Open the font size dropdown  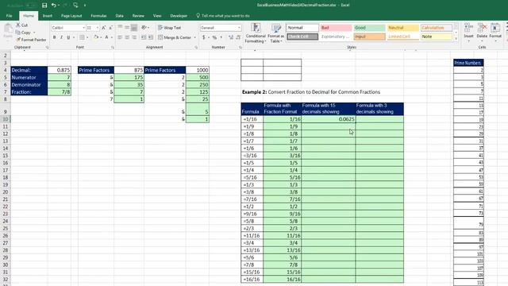(98, 28)
